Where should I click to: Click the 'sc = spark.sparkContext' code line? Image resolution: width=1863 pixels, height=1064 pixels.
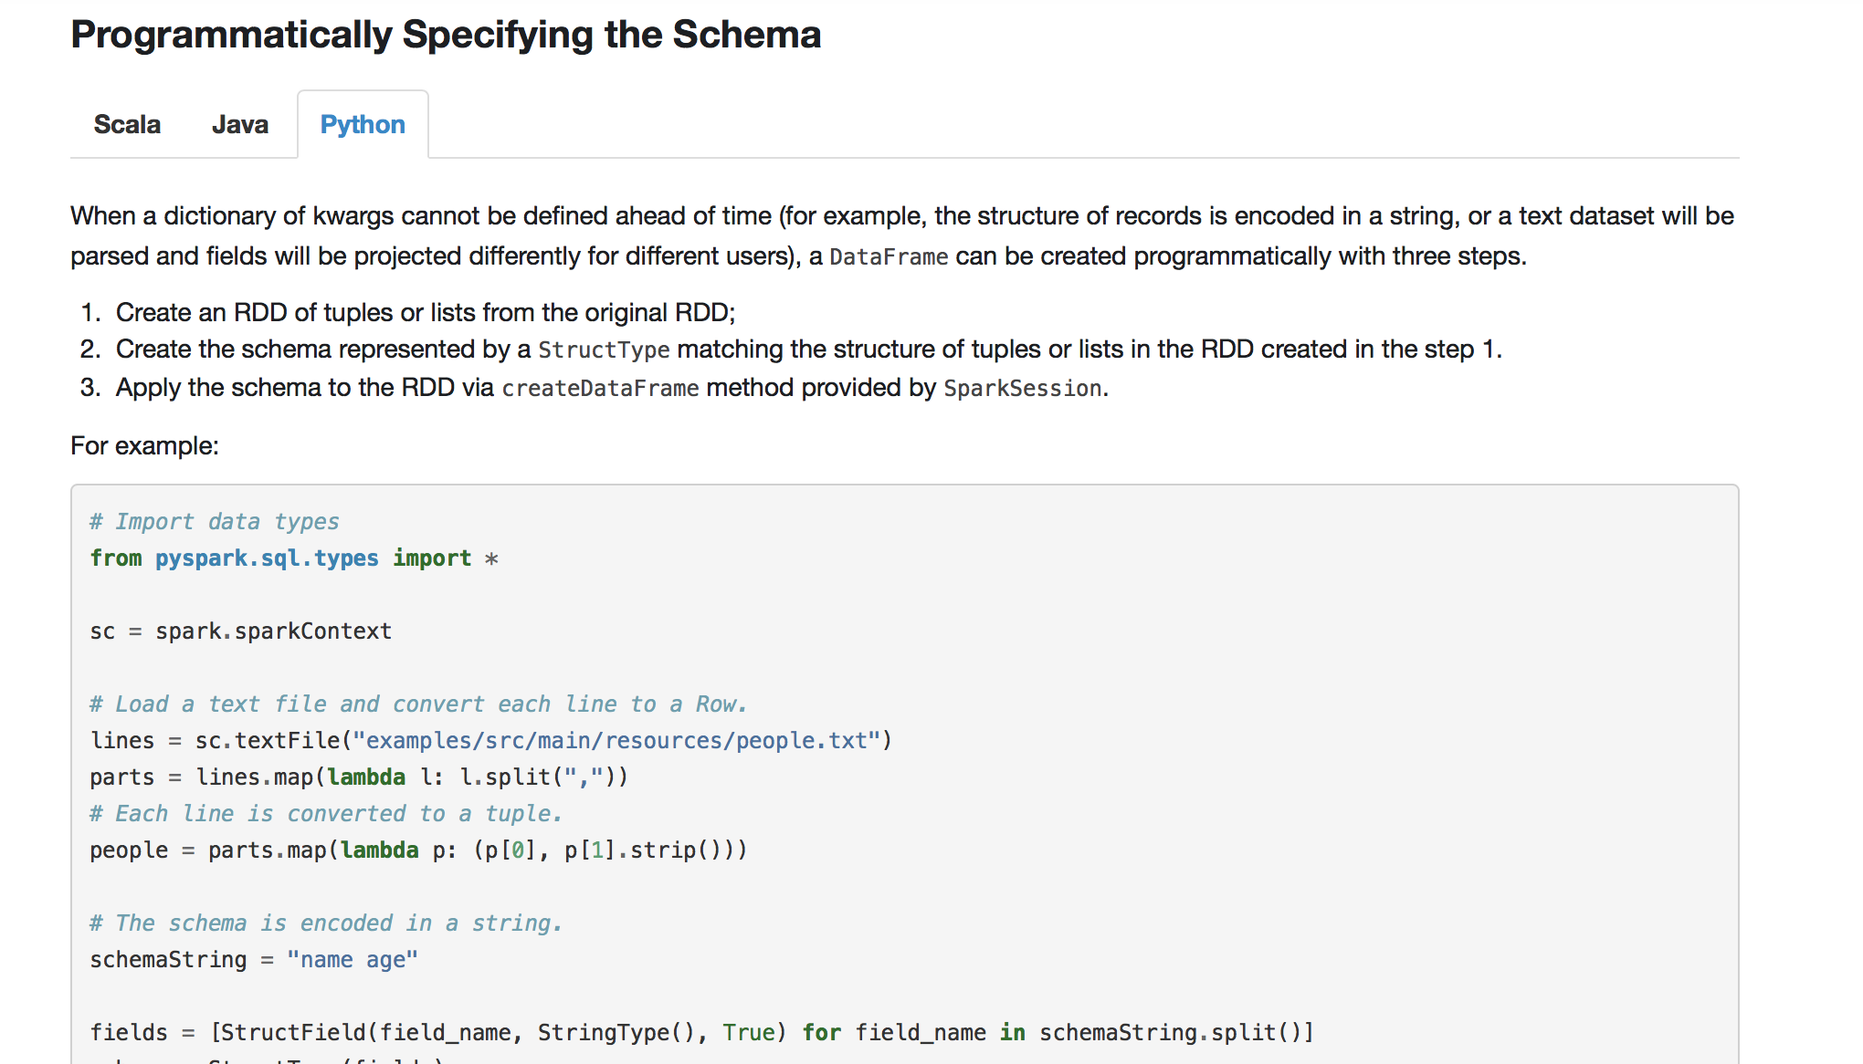240,631
